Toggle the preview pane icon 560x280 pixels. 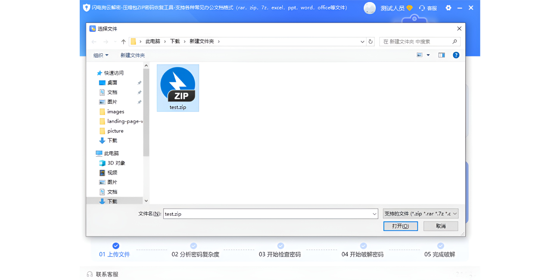click(441, 55)
